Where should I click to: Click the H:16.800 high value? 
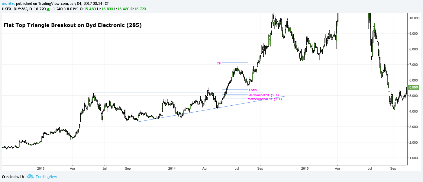105,9
